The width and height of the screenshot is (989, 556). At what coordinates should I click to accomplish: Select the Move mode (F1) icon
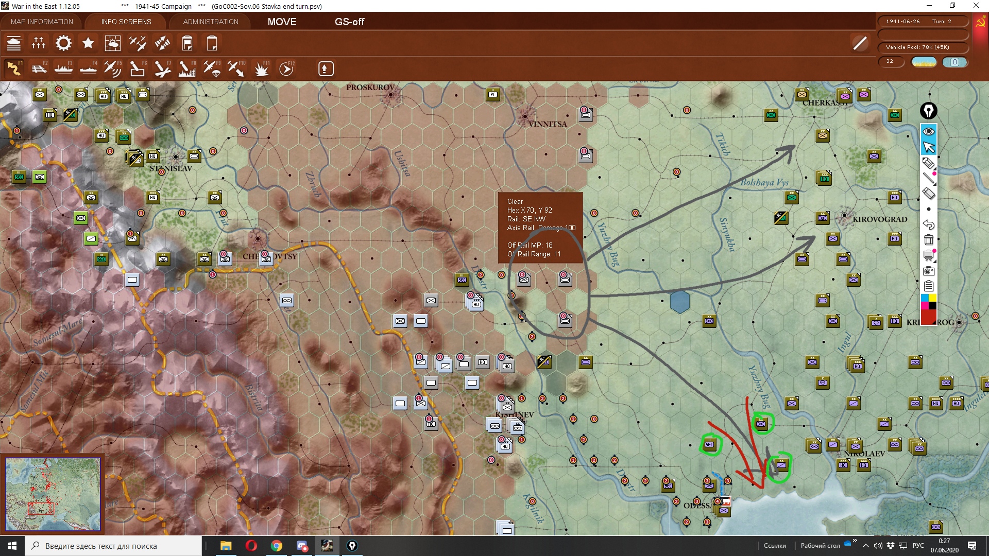click(14, 68)
